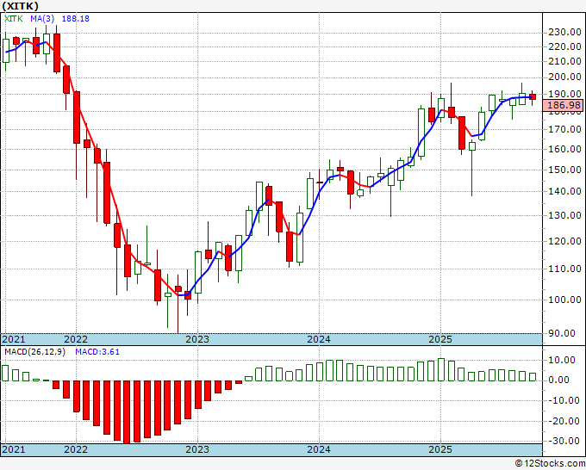Screen dimensions: 586x470
Task: Click the 2024 label on the price time axis
Action: click(319, 339)
